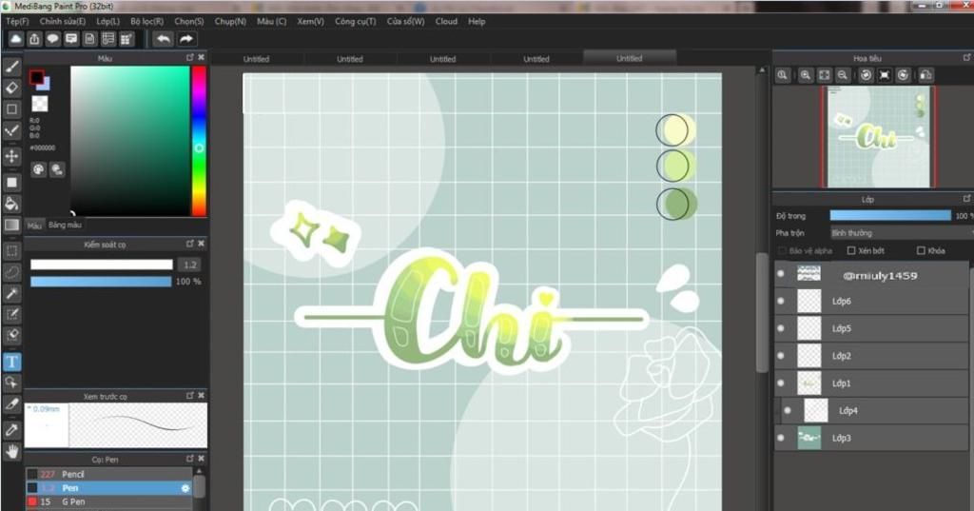
Task: Adjust the Độ trong layer opacity slider
Action: pos(890,216)
